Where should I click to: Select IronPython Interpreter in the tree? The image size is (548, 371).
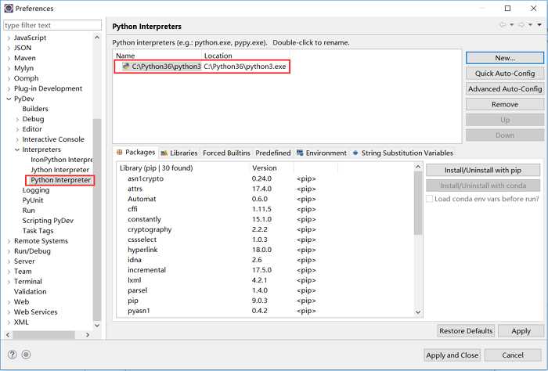click(x=62, y=160)
